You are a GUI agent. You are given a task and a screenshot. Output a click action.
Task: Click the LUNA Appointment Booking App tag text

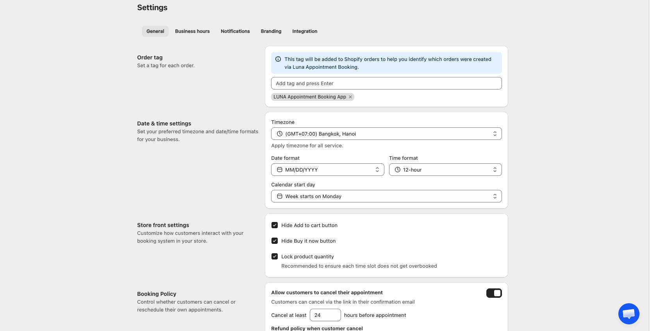coord(310,97)
